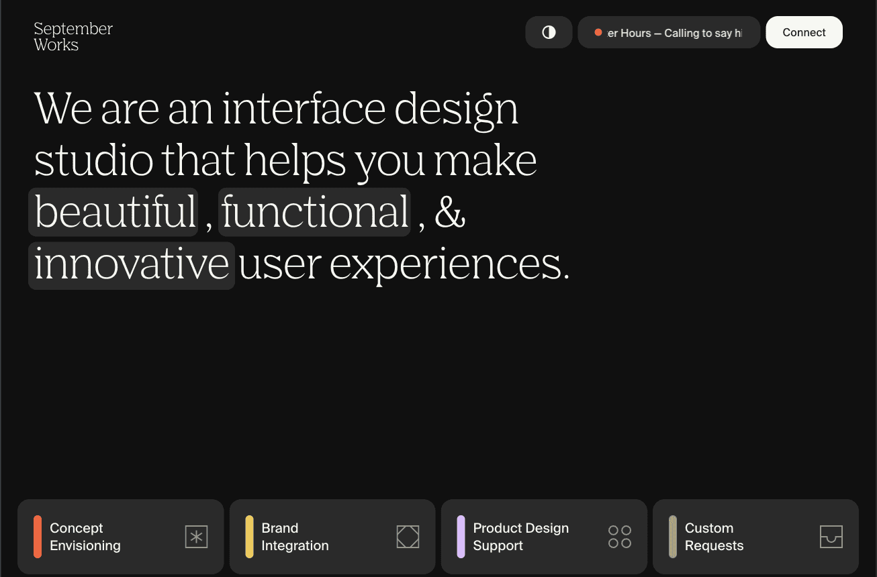The width and height of the screenshot is (877, 577).
Task: Click the inbox tray icon in Custom Requests
Action: tap(831, 537)
